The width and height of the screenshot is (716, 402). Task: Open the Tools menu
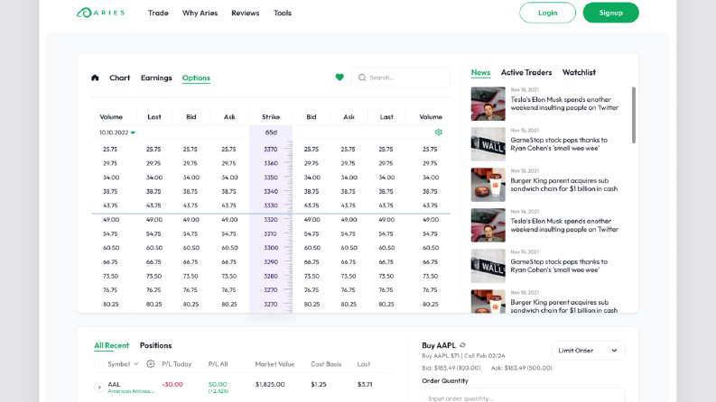point(283,13)
